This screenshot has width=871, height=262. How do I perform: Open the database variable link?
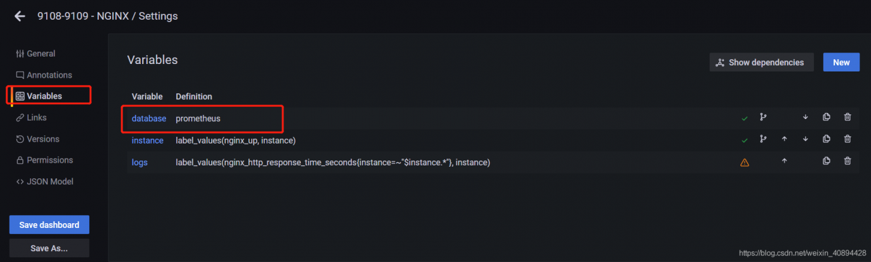[149, 118]
